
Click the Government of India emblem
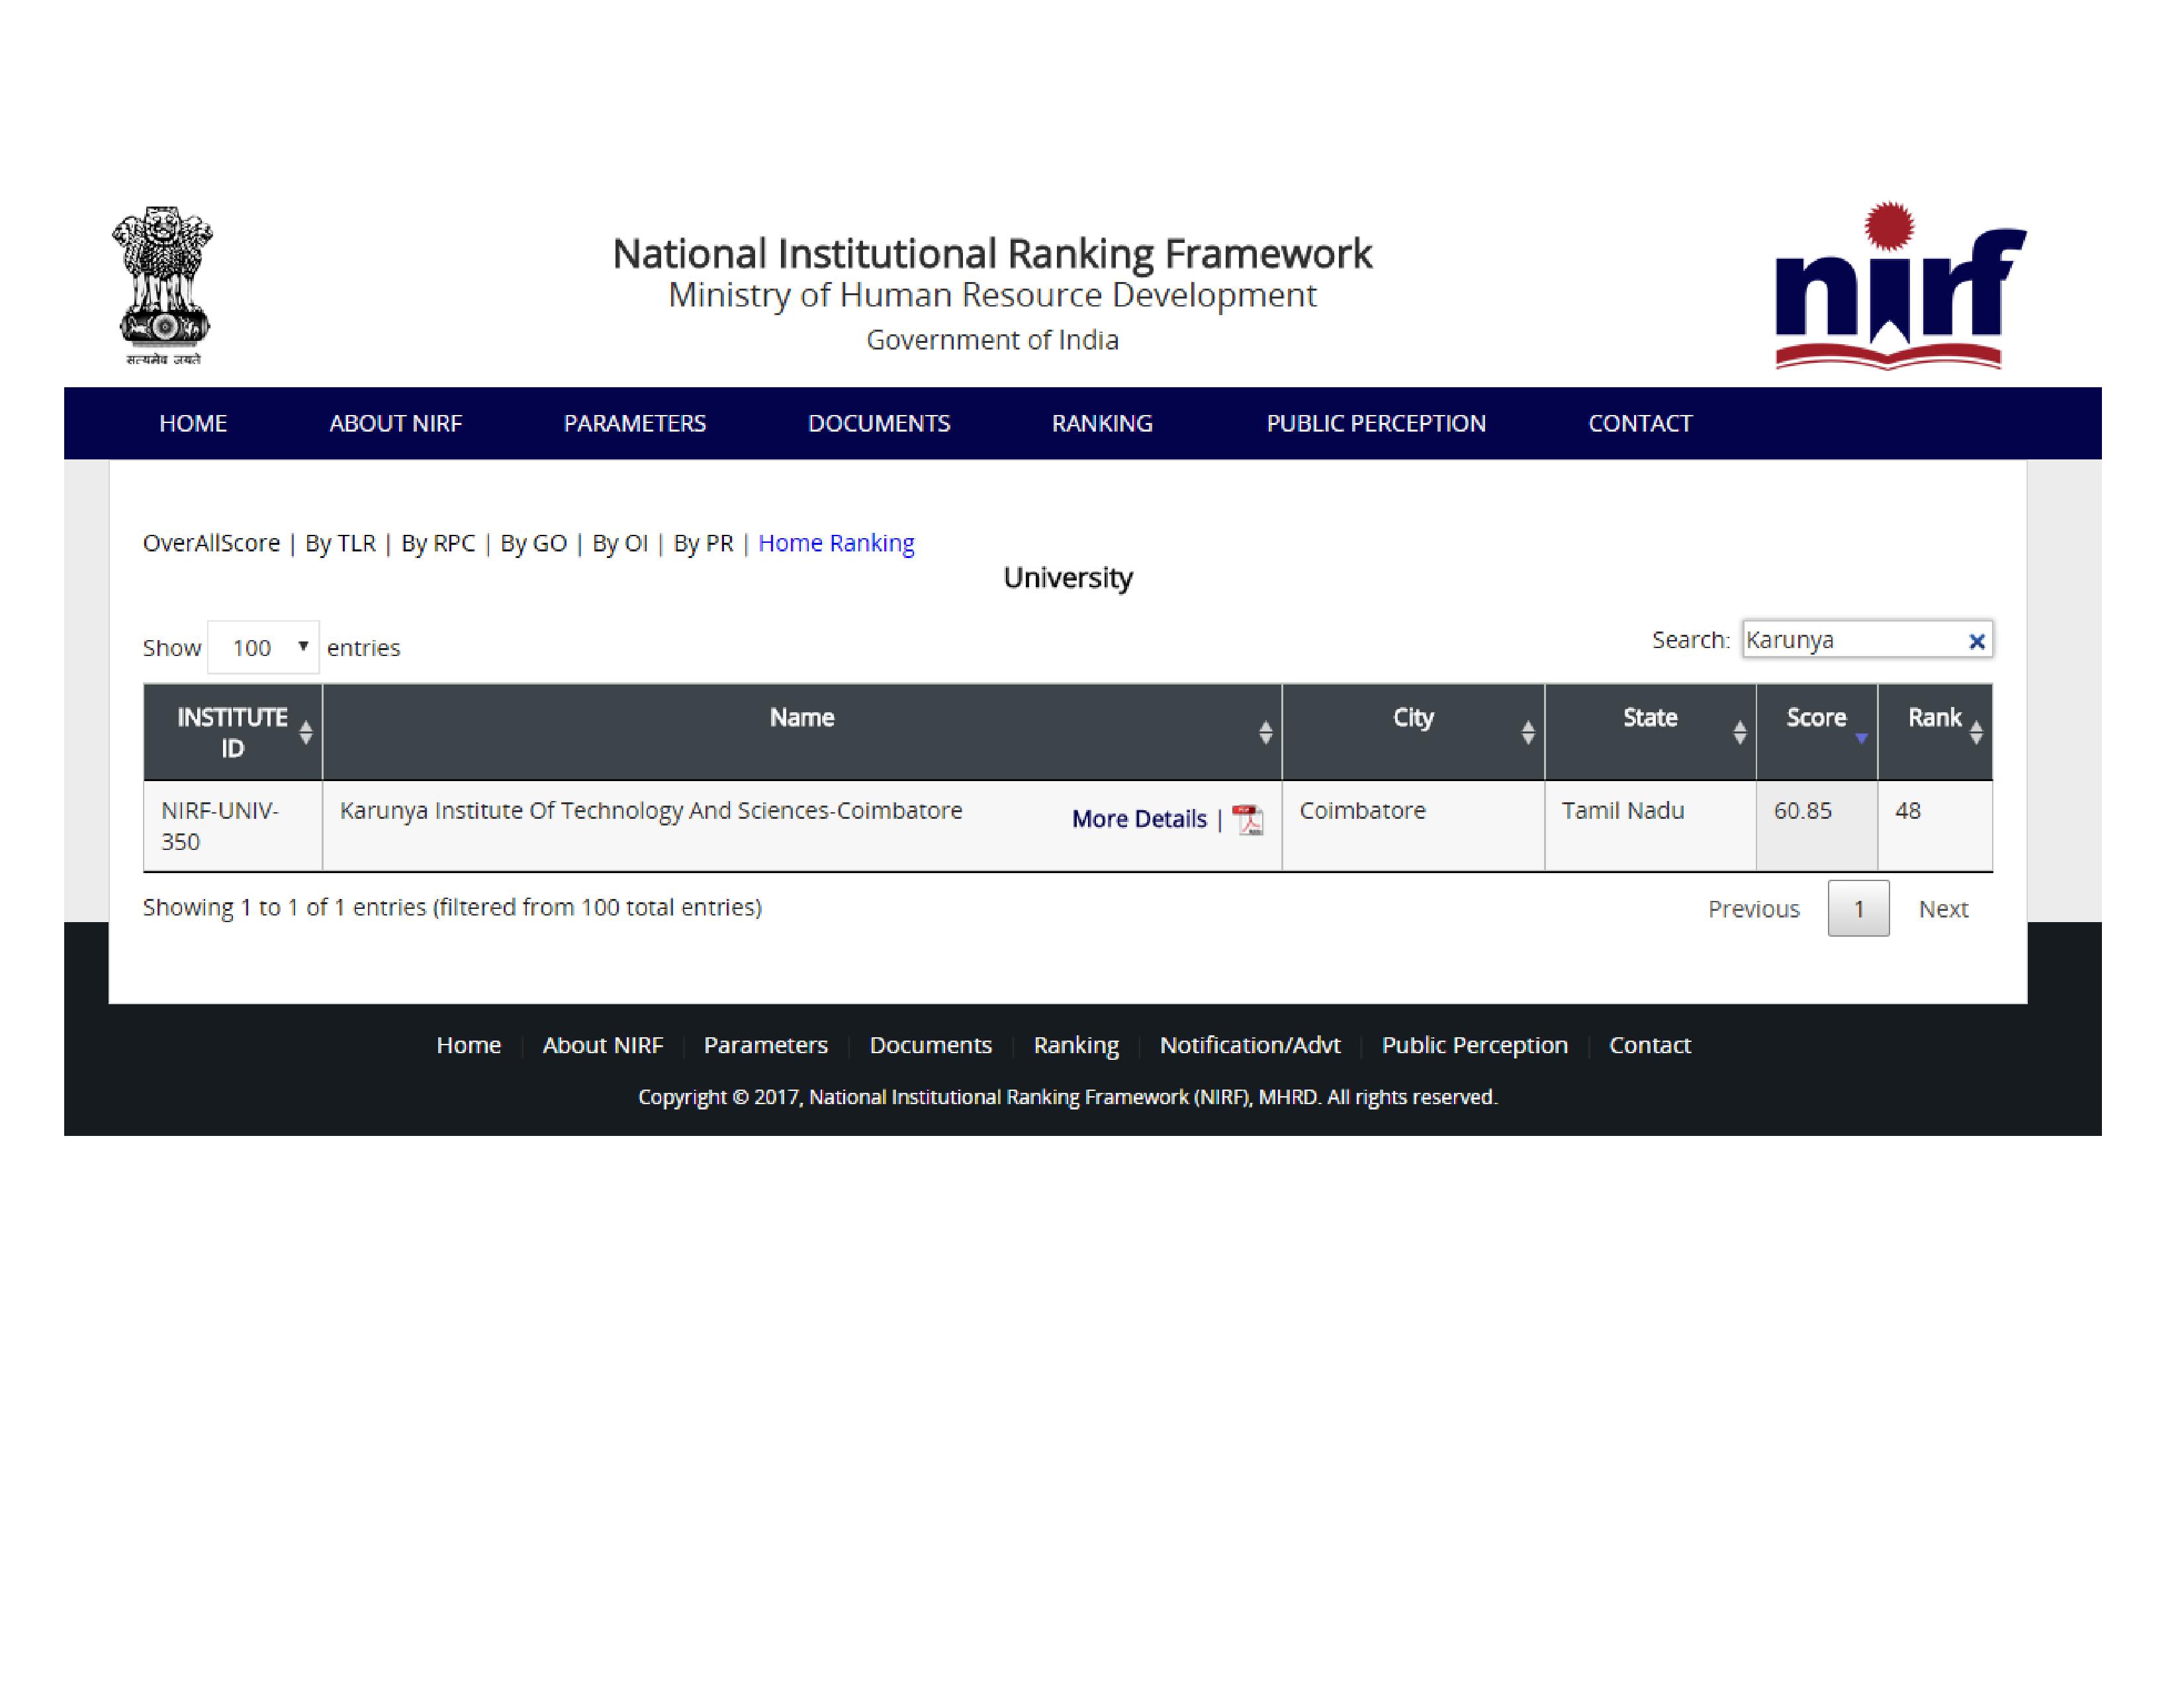(x=162, y=286)
